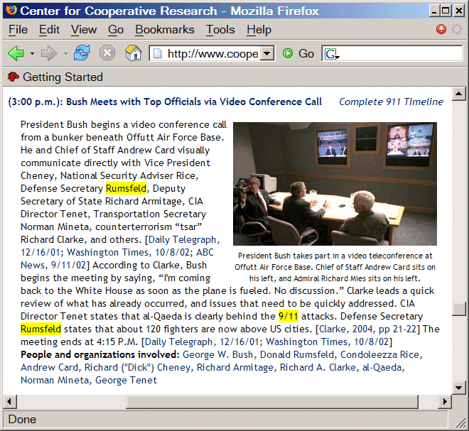The width and height of the screenshot is (469, 431).
Task: Expand the Back history dropdown arrow
Action: point(32,54)
